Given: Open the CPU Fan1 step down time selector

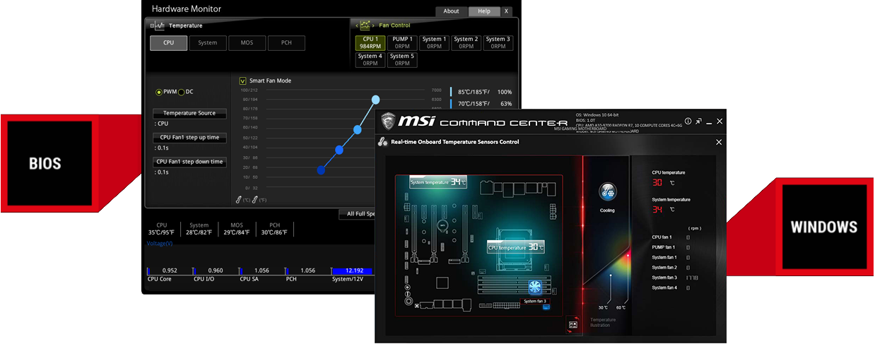Looking at the screenshot, I should tap(189, 162).
